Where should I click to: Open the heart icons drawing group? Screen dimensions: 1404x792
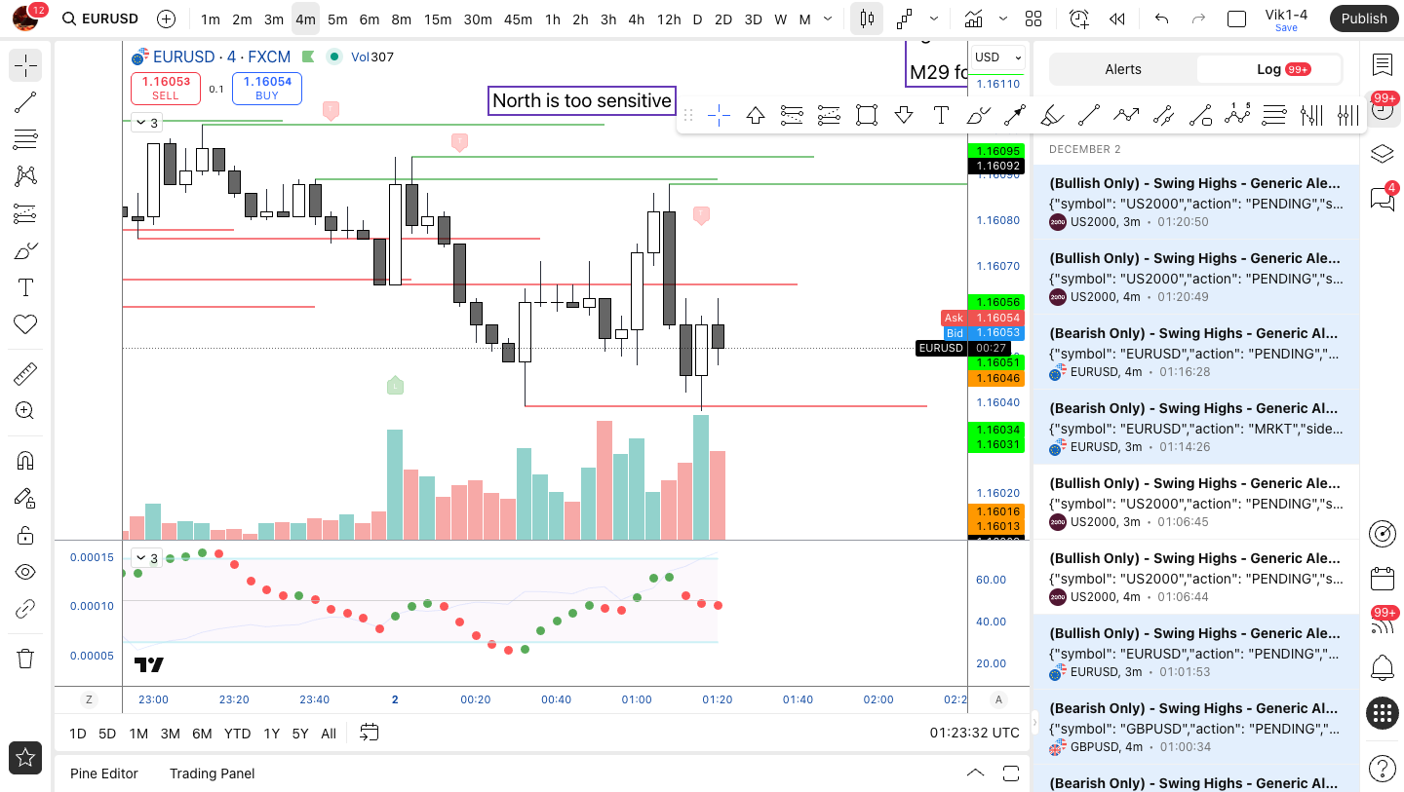coord(25,324)
